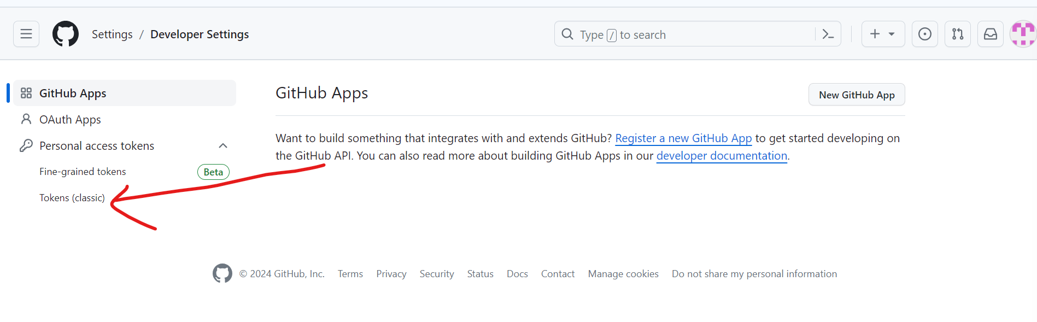Screen dimensions: 1037x322
Task: Open the hamburger navigation menu
Action: click(26, 34)
